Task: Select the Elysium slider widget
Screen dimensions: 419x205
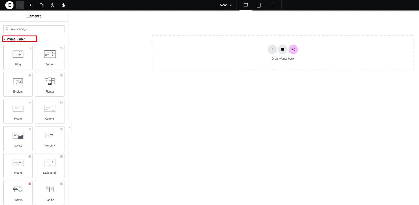Action: click(x=18, y=84)
